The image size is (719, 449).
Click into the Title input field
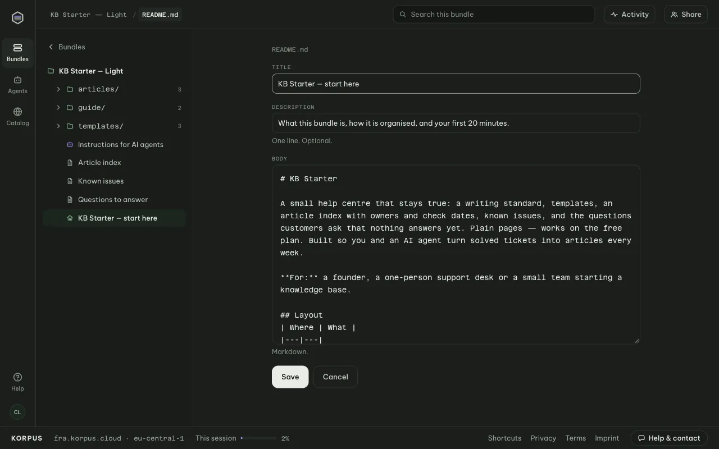[456, 84]
